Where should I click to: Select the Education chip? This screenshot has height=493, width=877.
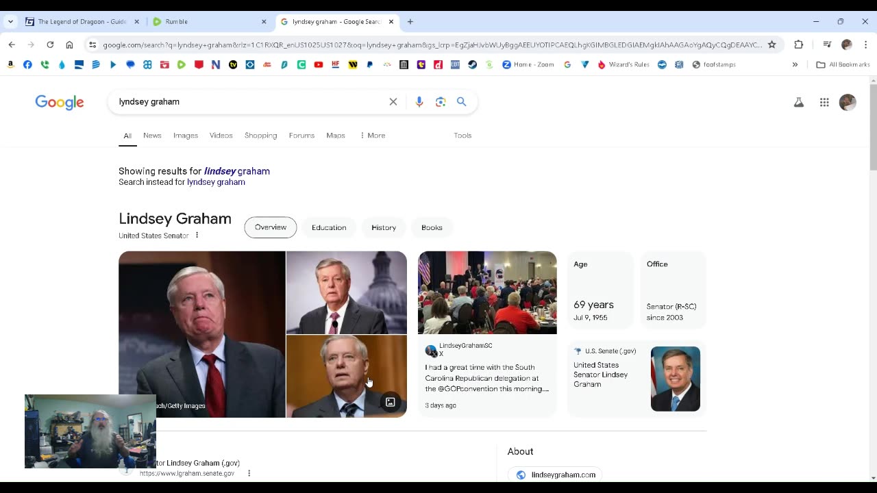pyautogui.click(x=329, y=227)
